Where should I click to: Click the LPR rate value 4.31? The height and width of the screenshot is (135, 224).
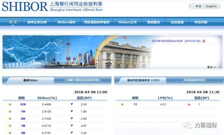tap(163, 105)
